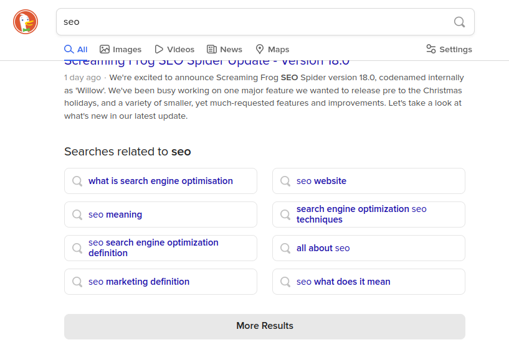The height and width of the screenshot is (355, 509).
Task: Search related term 'seo meaning'
Action: pyautogui.click(x=161, y=214)
